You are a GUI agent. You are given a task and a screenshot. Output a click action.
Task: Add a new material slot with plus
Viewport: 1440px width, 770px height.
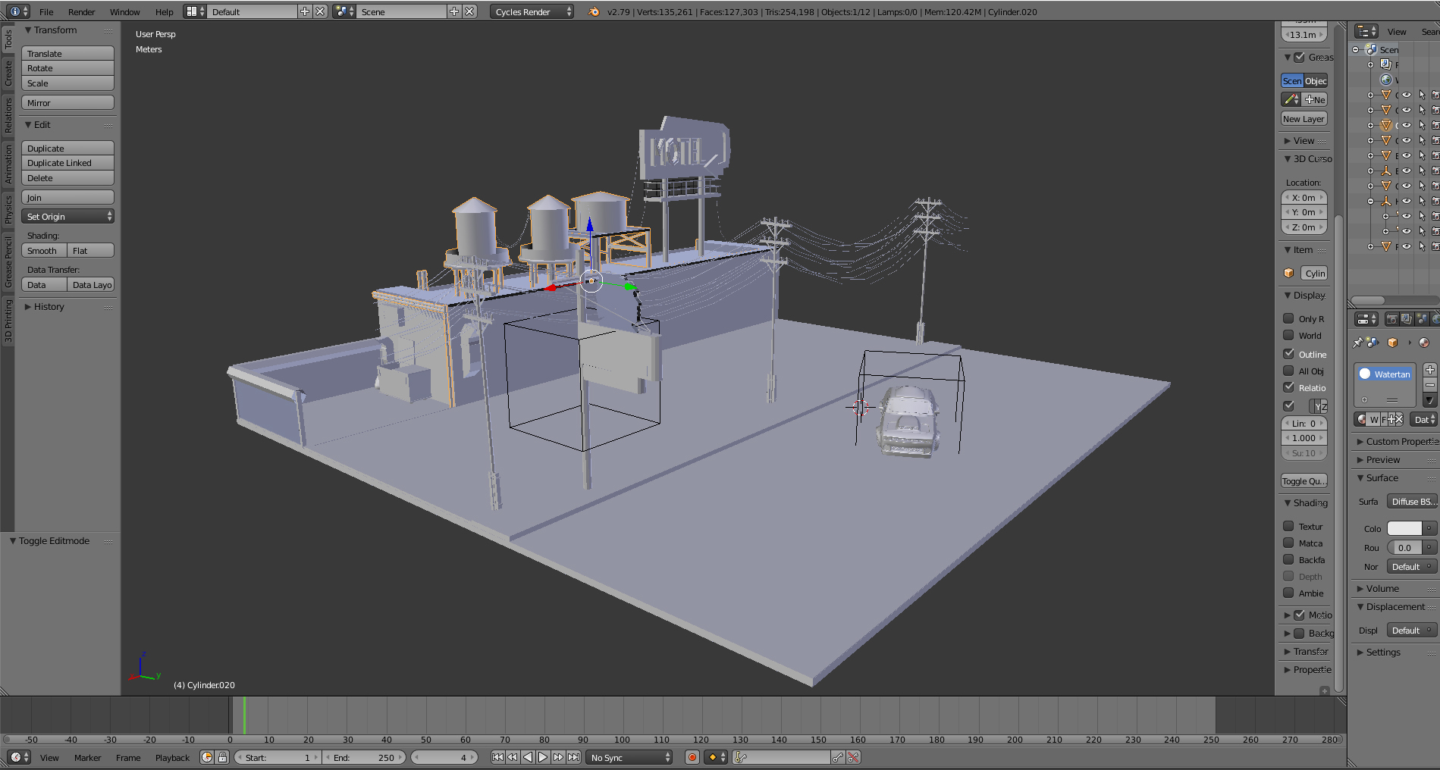(1429, 370)
